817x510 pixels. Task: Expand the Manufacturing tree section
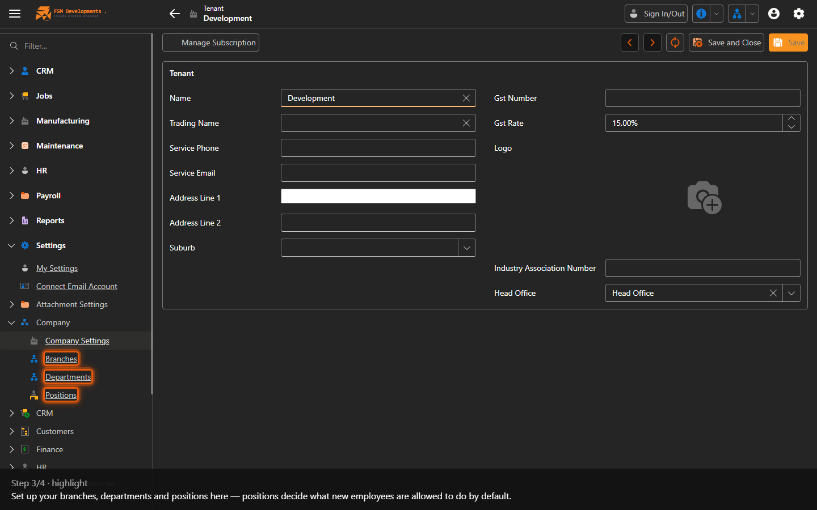click(x=11, y=121)
